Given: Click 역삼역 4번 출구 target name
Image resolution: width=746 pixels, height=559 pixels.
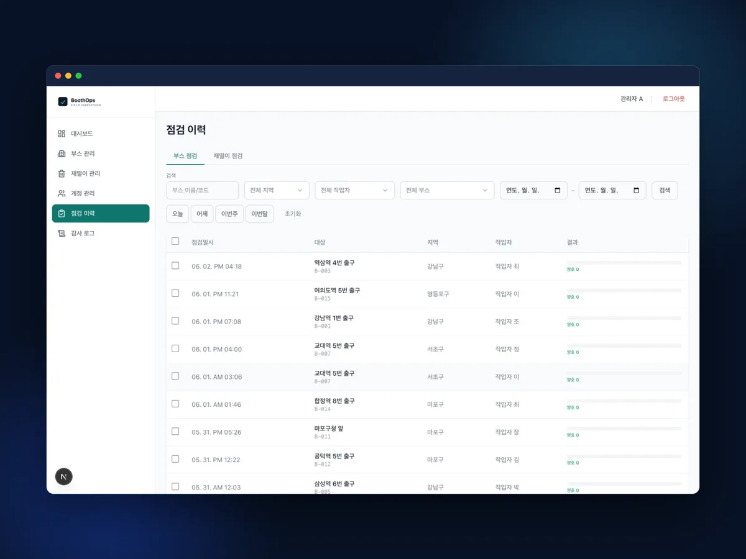Looking at the screenshot, I should tap(334, 263).
